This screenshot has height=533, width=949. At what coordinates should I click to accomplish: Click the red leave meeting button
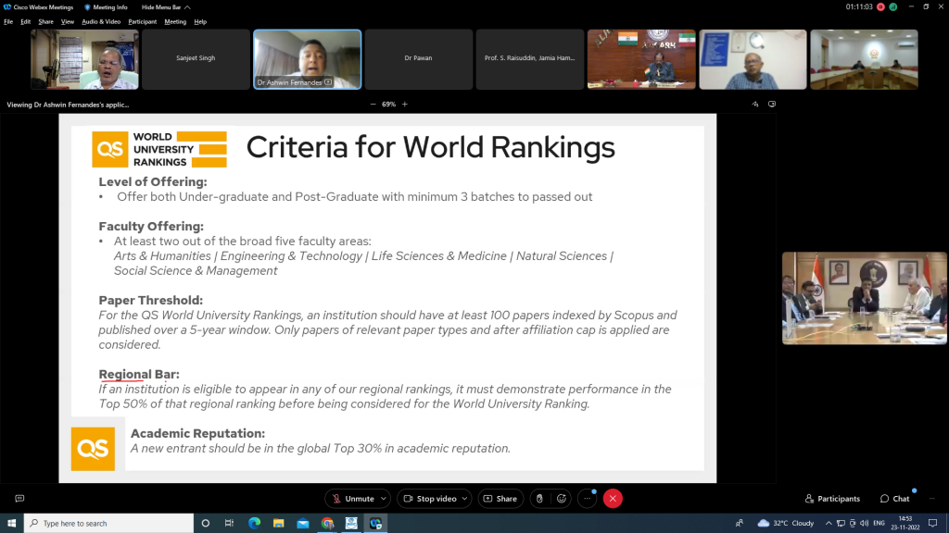click(613, 499)
